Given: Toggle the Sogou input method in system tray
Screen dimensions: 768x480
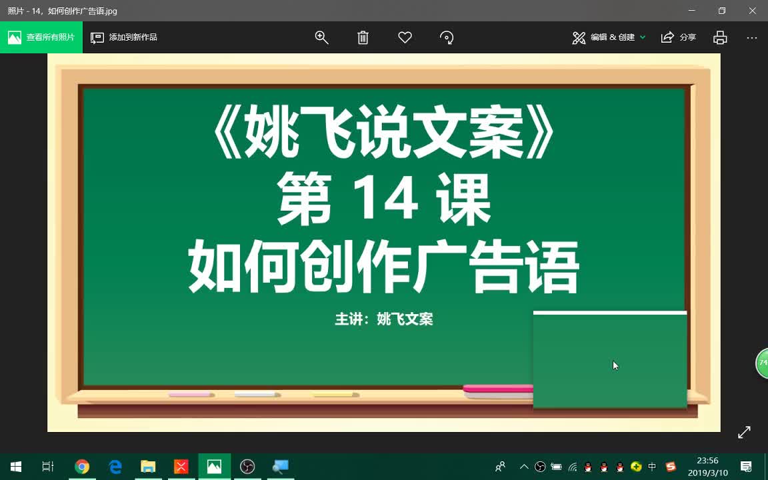Looking at the screenshot, I should [671, 467].
